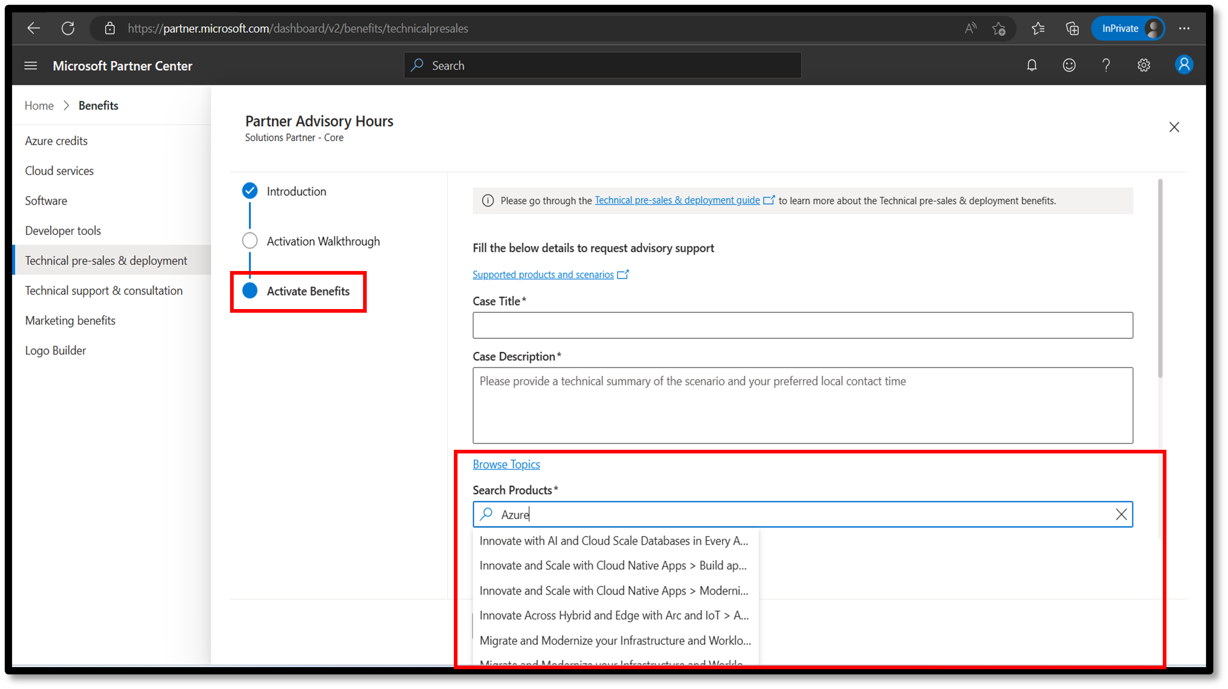Select Technical pre-sales deployment sidebar item
The height and width of the screenshot is (689, 1228).
[x=105, y=260]
